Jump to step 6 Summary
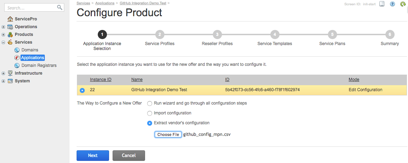Viewport: 408px width, 163px height. coord(390,35)
